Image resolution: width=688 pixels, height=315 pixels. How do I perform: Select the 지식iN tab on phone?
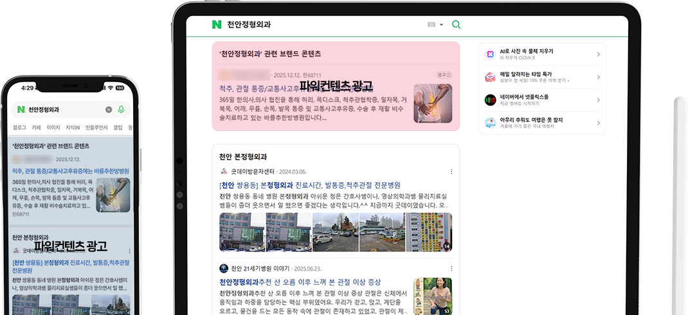tap(73, 128)
